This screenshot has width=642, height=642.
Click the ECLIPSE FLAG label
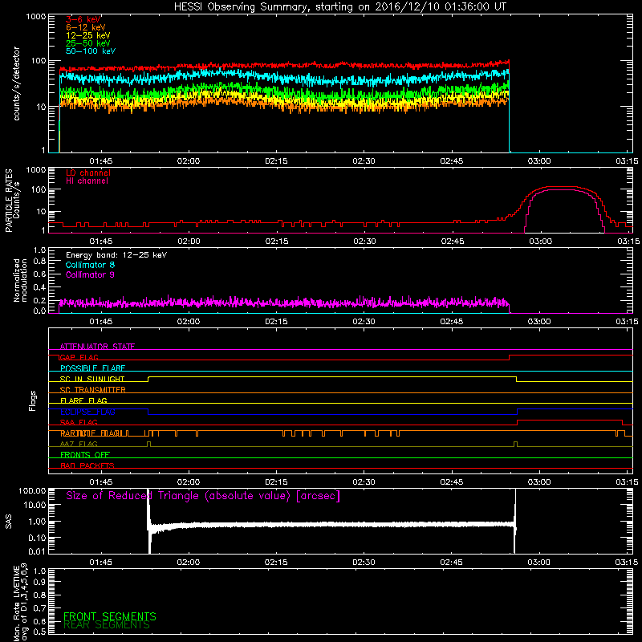(87, 412)
